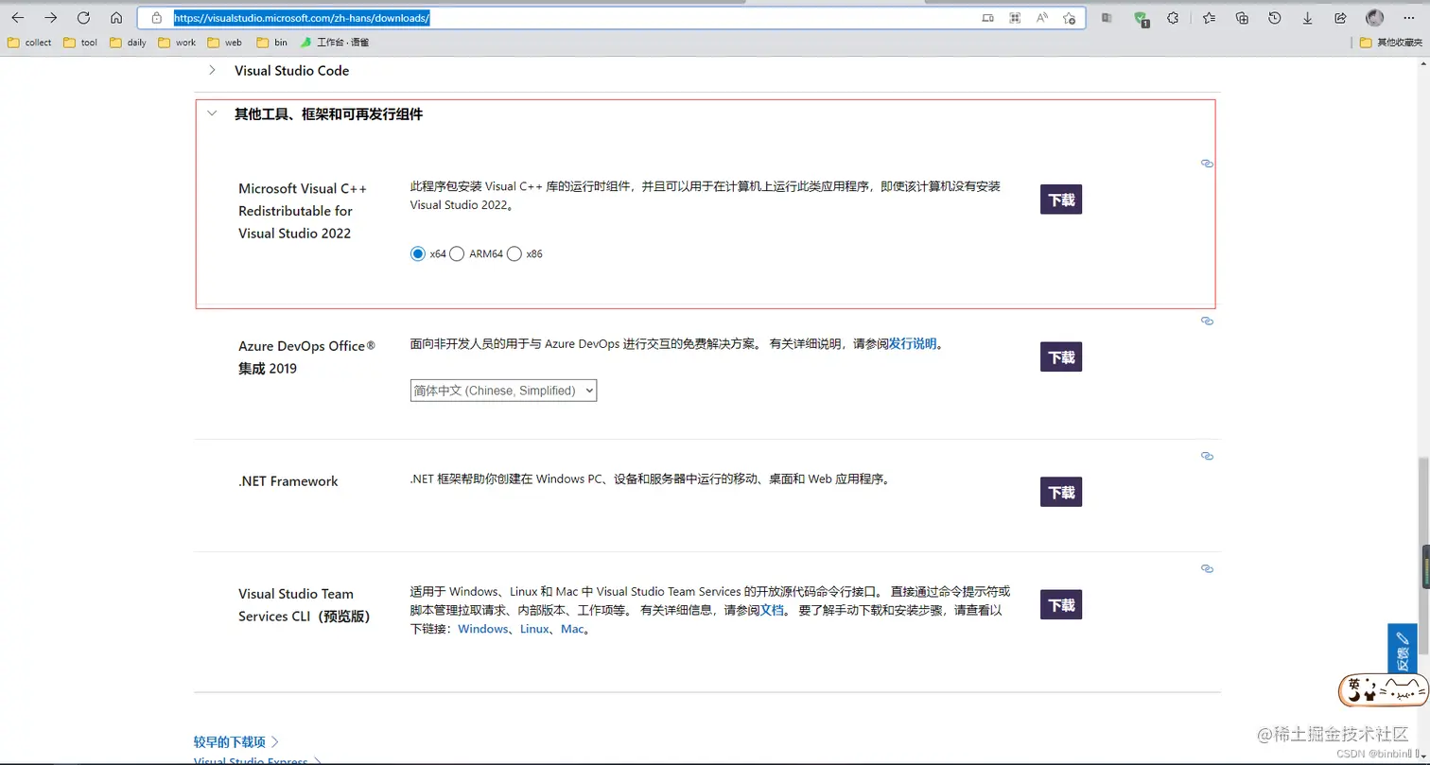Open browser History icon
Viewport: 1430px width, 765px height.
click(x=1275, y=18)
